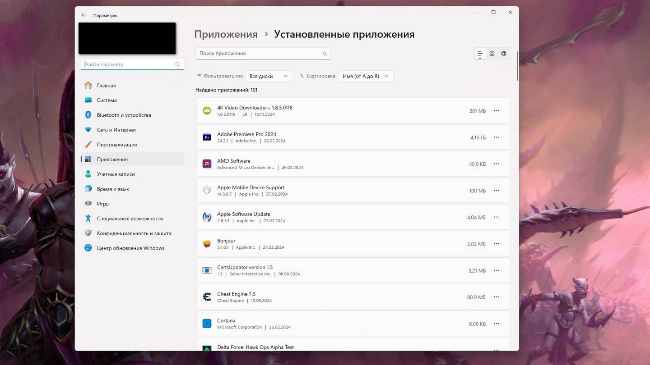650x365 pixels.
Task: Open Учетные записи section
Action: coord(133,174)
